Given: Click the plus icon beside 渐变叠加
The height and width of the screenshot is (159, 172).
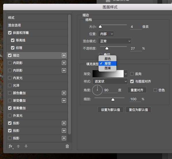Looking at the screenshot, I should (x=64, y=100).
